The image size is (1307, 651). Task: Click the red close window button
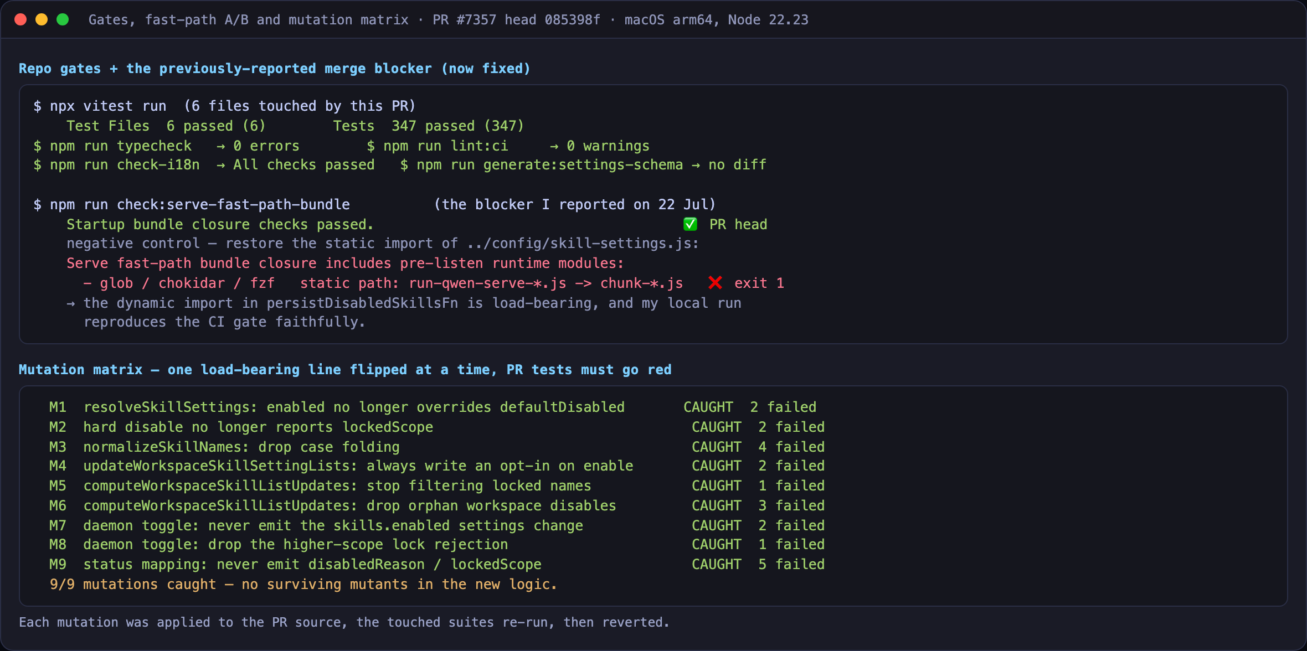(x=20, y=20)
